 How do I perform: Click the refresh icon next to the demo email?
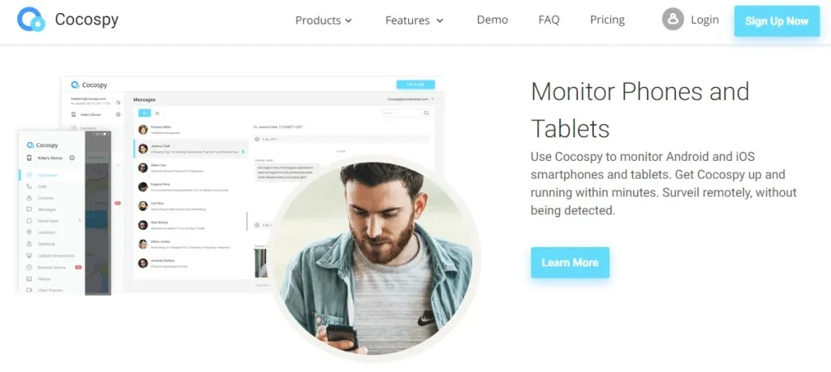[x=118, y=102]
